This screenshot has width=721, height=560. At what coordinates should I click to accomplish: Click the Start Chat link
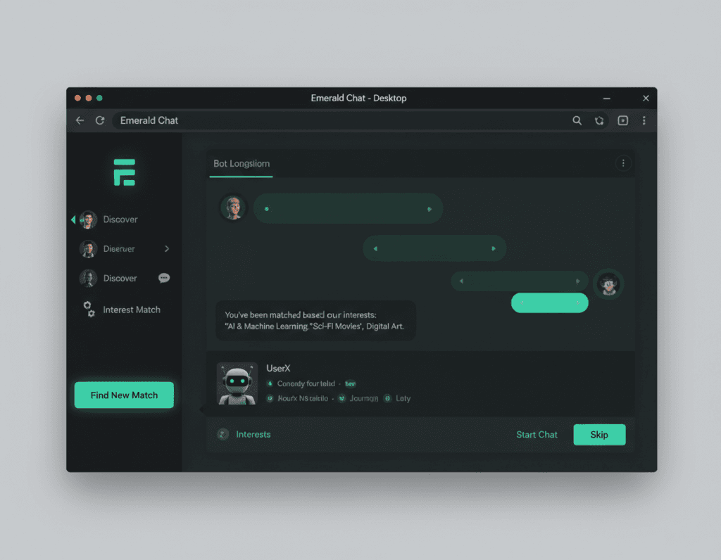(x=537, y=435)
